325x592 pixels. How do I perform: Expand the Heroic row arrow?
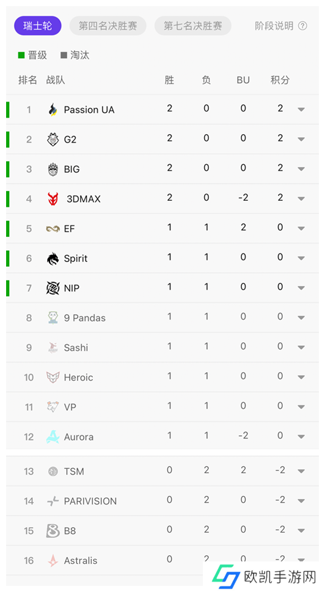301,377
